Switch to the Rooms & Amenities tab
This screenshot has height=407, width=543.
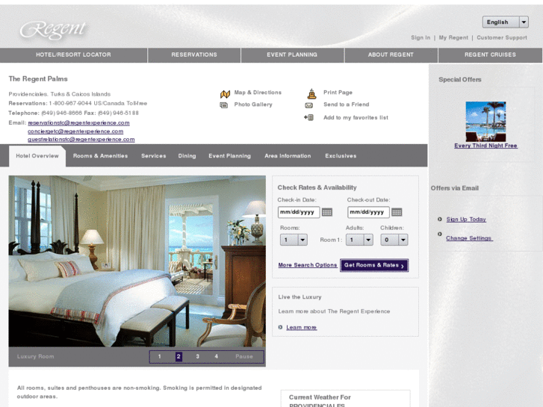point(100,156)
